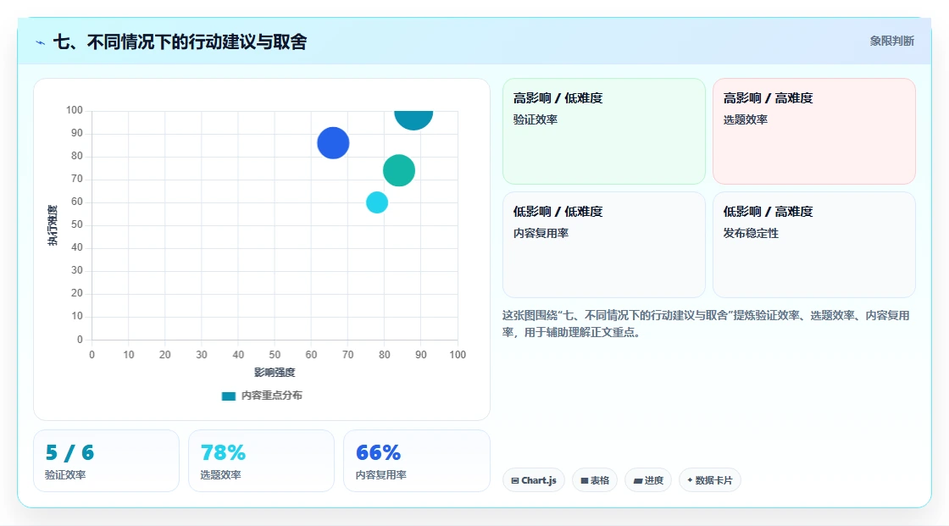The height and width of the screenshot is (526, 949).
Task: Open the 低影响 / 低难度 quadrant card
Action: pos(604,245)
